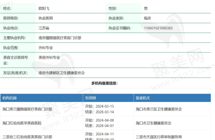Click the 机构名称 column header
The width and height of the screenshot is (215, 140).
(x=9, y=98)
